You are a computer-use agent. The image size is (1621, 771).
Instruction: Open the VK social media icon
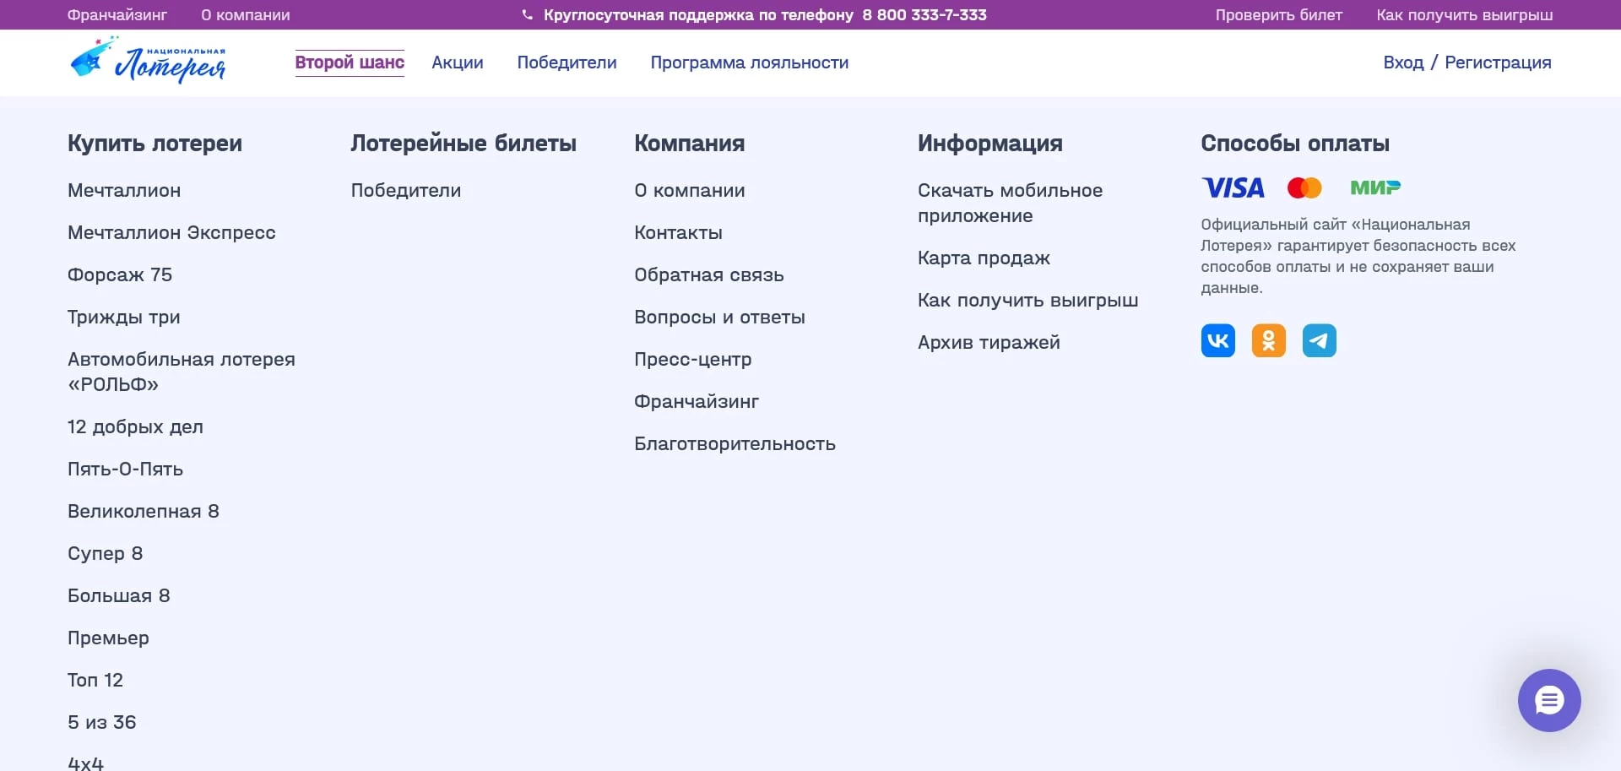[x=1218, y=340]
